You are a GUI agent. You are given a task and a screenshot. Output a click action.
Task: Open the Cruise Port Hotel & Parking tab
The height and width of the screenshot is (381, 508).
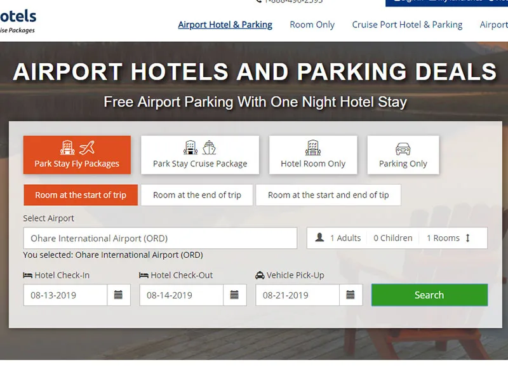[x=406, y=25]
